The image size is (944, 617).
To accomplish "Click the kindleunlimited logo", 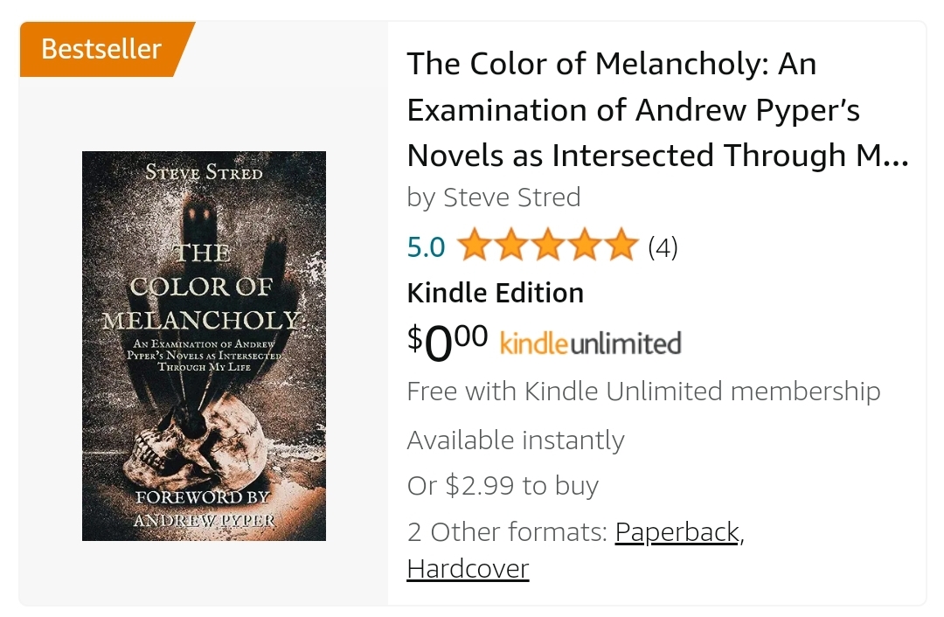I will pyautogui.click(x=590, y=343).
